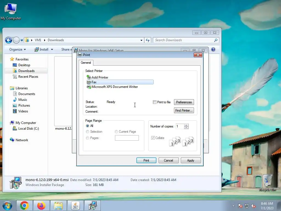Open the Install dropdown arrow
This screenshot has width=281, height=211.
click(x=52, y=49)
